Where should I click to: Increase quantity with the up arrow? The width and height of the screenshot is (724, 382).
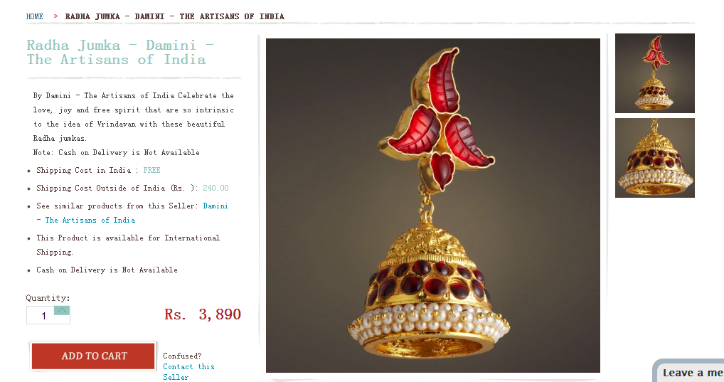(x=62, y=310)
